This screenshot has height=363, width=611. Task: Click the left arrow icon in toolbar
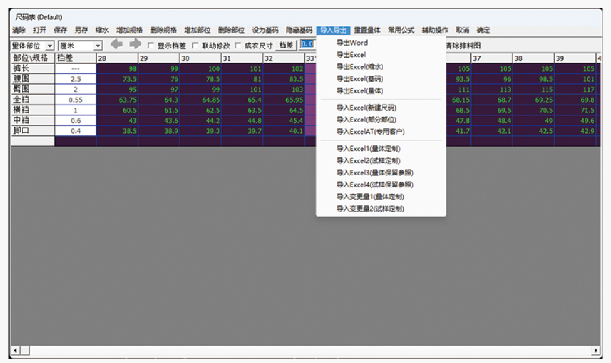pyautogui.click(x=116, y=45)
